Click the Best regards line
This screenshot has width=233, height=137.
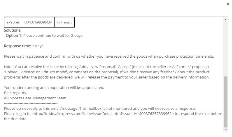coord(15,93)
